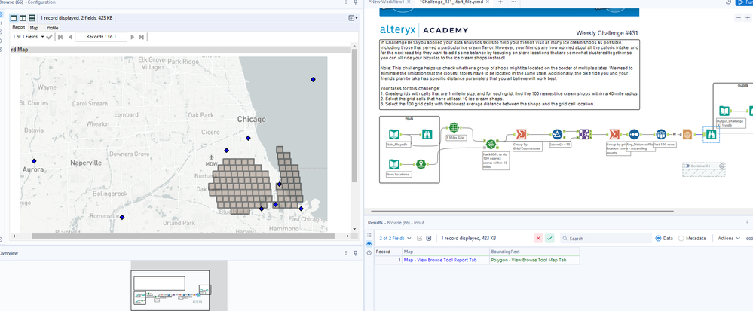
Task: Switch to the Map tab
Action: tap(34, 28)
